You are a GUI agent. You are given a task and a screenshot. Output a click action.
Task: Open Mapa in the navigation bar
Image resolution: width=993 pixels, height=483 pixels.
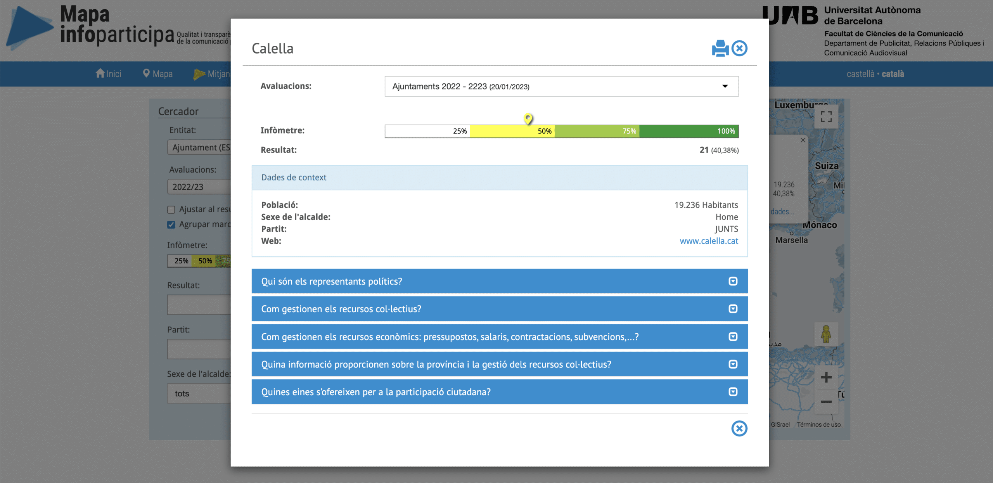(x=157, y=74)
